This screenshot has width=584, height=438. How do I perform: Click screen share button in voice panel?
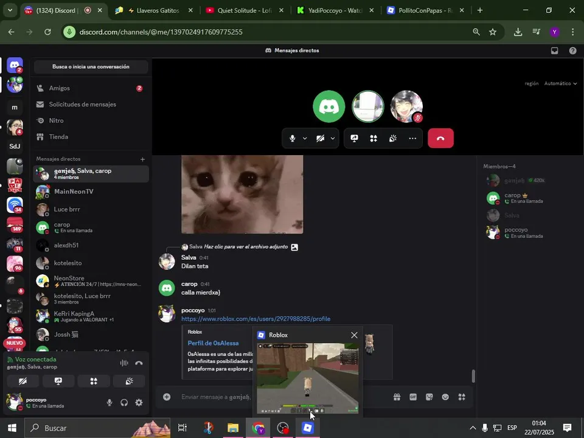(x=58, y=381)
